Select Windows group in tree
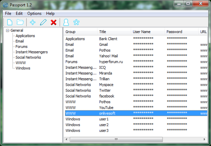This screenshot has width=211, height=146. [x=23, y=68]
